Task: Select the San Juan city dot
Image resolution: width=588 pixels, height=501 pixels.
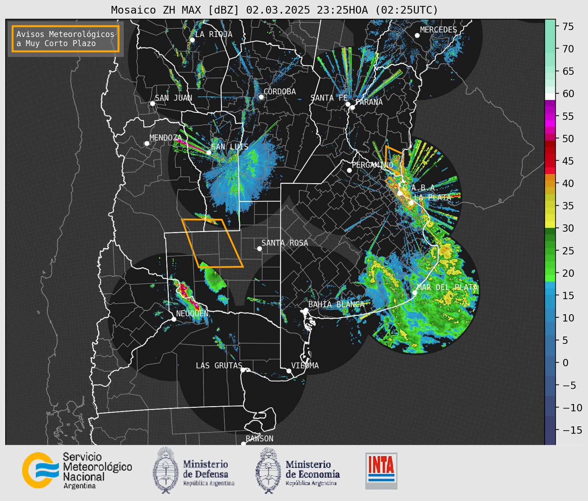Action: tap(152, 103)
